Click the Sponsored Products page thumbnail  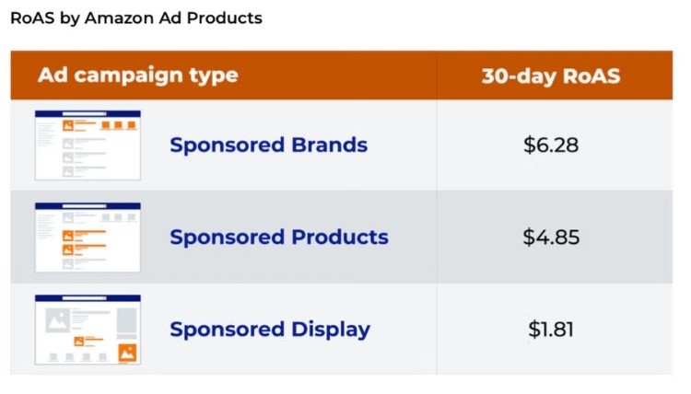pyautogui.click(x=88, y=238)
